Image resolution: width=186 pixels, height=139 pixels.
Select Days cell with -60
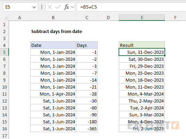click(x=87, y=108)
